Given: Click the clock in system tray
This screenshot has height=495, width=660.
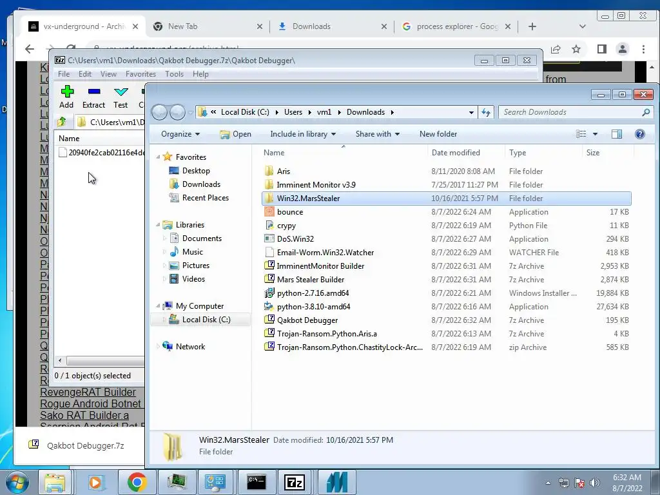Looking at the screenshot, I should pyautogui.click(x=626, y=483).
